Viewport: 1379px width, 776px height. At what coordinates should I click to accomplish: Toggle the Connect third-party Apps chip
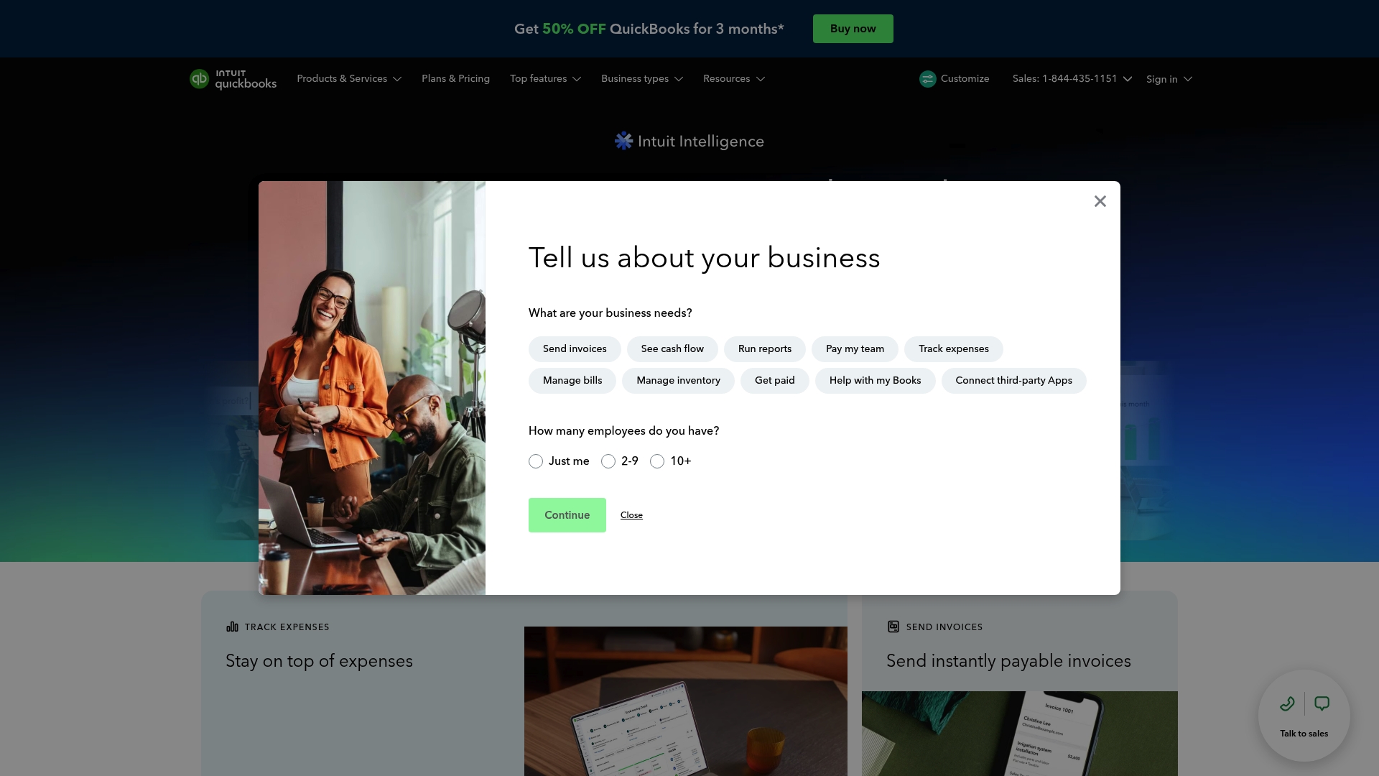[x=1013, y=381]
